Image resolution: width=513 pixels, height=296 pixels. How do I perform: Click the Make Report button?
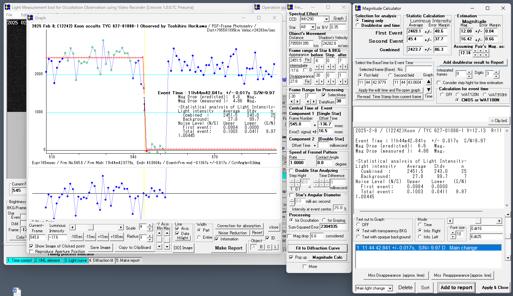click(x=228, y=248)
